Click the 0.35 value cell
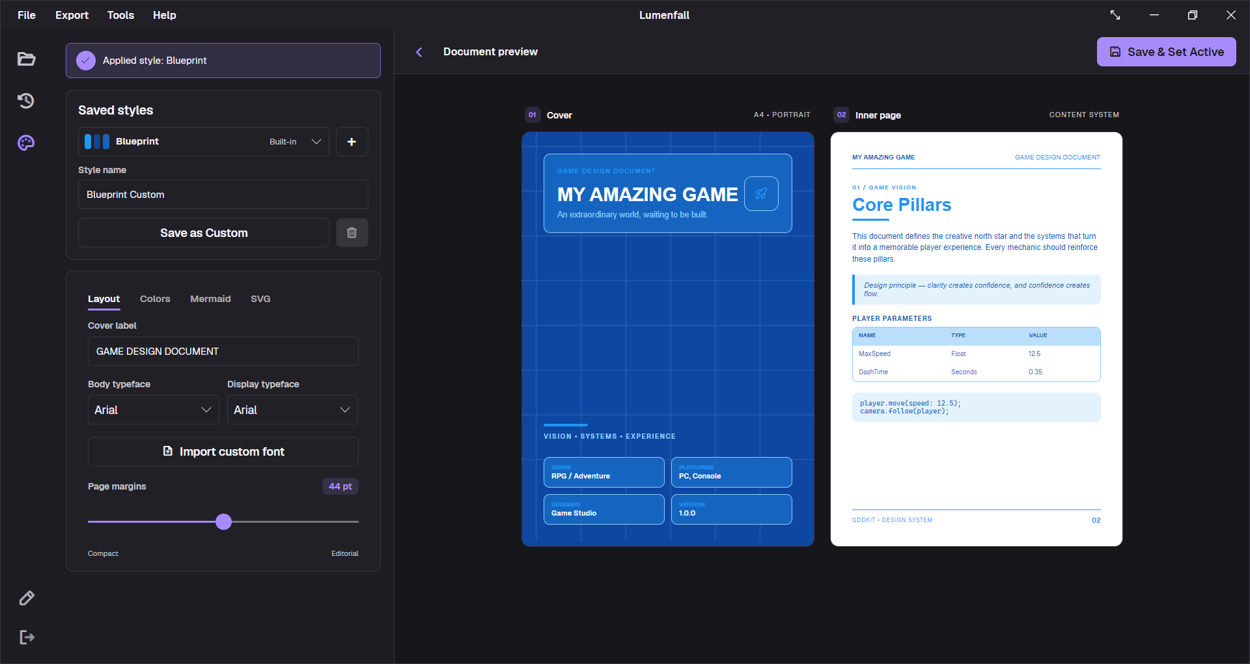Viewport: 1250px width, 664px height. point(1035,372)
